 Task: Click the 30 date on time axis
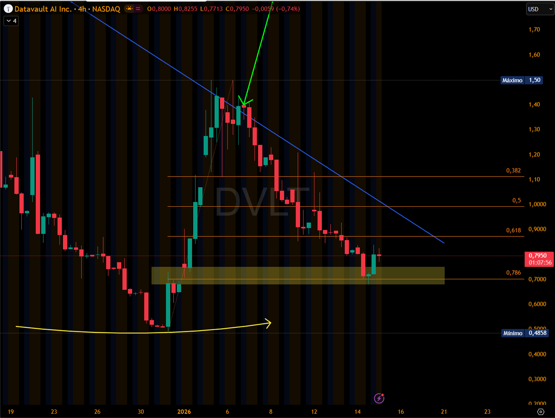tap(141, 412)
